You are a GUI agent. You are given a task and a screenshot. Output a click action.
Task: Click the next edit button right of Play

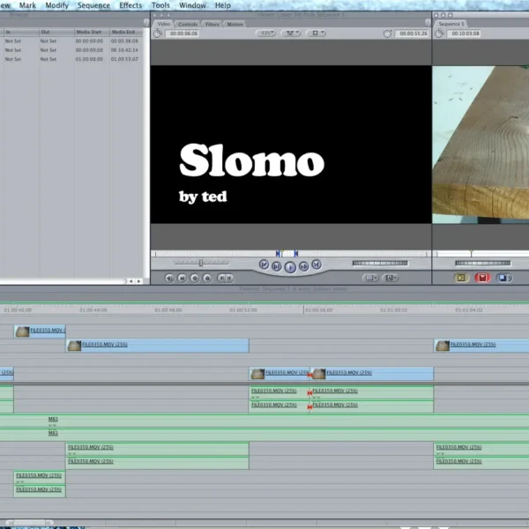click(x=303, y=265)
